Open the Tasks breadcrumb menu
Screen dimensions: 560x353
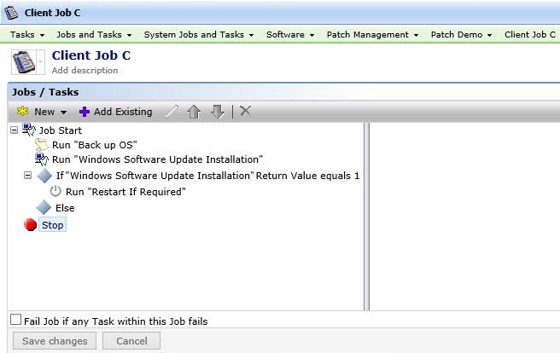click(22, 35)
